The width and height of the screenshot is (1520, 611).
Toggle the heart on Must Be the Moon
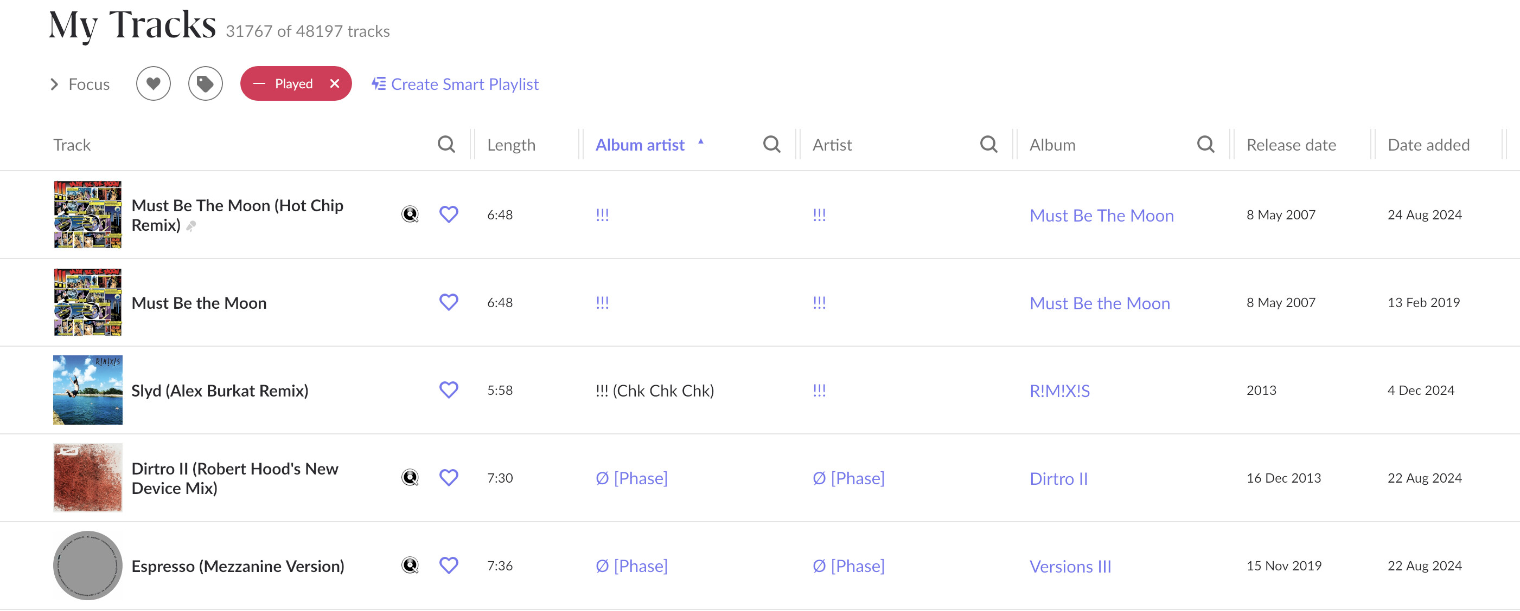tap(449, 302)
